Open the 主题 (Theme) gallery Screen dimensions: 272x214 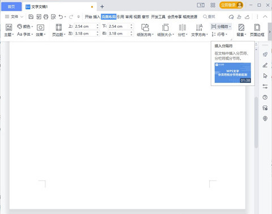coord(8,30)
